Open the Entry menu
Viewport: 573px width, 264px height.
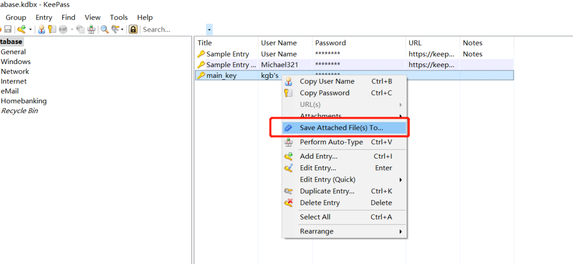(x=44, y=17)
